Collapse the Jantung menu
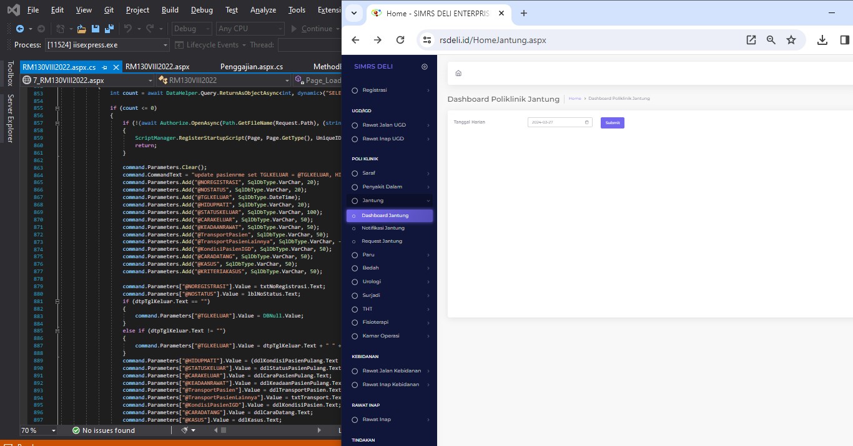The width and height of the screenshot is (853, 446). coord(390,201)
